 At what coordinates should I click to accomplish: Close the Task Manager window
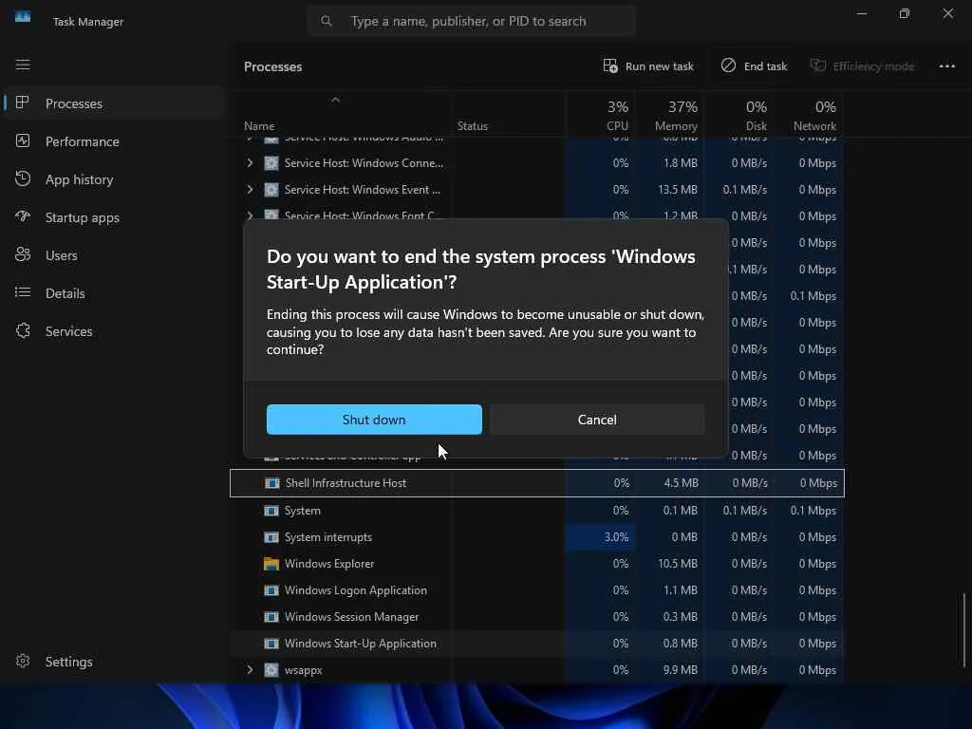coord(948,13)
